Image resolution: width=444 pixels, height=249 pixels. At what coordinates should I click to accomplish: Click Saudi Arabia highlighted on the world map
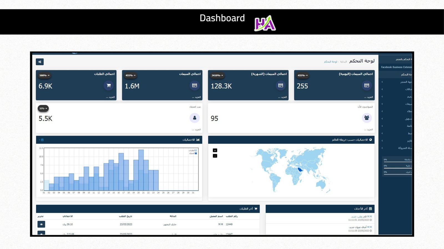pos(300,169)
